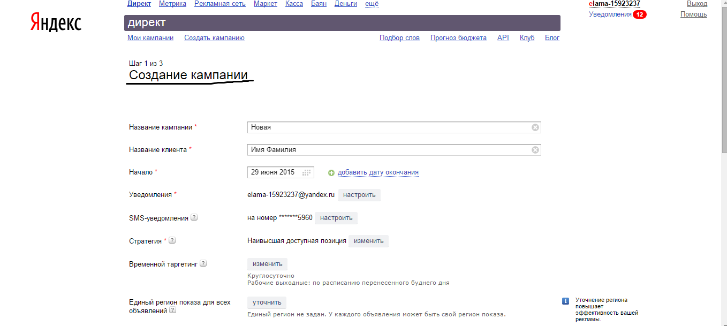Click the Создание кампании heading
727x326 pixels.
(x=188, y=75)
